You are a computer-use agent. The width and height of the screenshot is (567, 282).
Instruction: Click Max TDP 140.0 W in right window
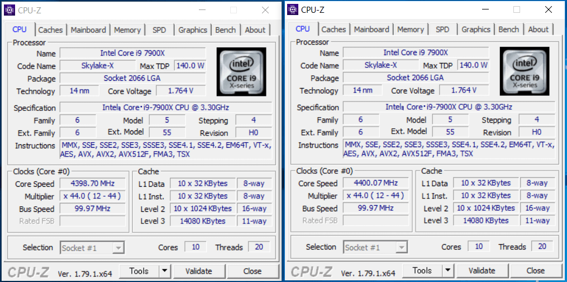click(x=473, y=65)
